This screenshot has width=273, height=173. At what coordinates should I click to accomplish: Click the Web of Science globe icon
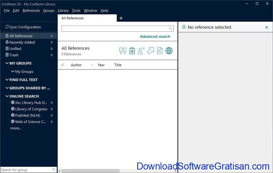(x=13, y=122)
